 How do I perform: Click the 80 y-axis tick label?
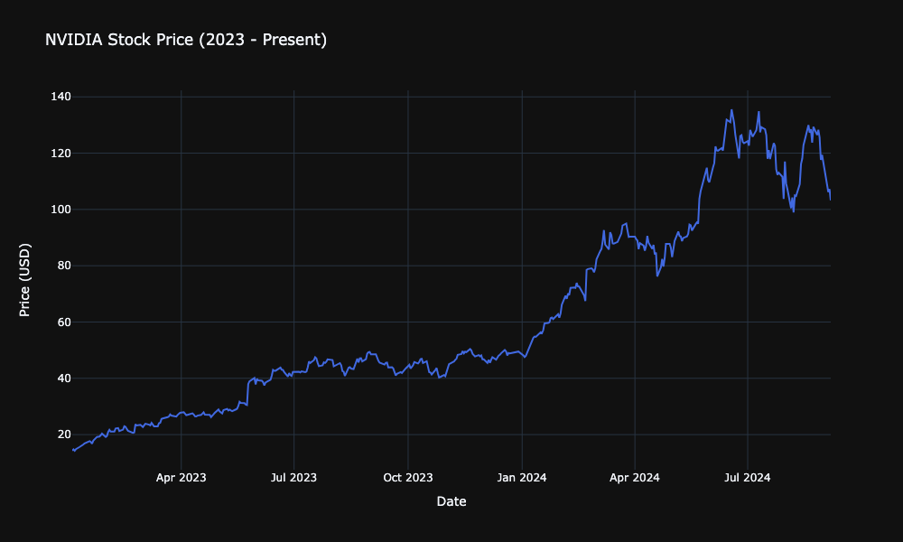(x=64, y=266)
